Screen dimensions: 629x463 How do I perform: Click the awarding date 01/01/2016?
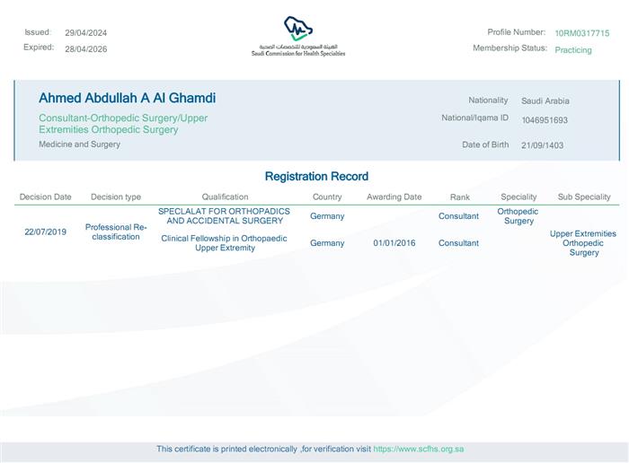[x=394, y=243]
